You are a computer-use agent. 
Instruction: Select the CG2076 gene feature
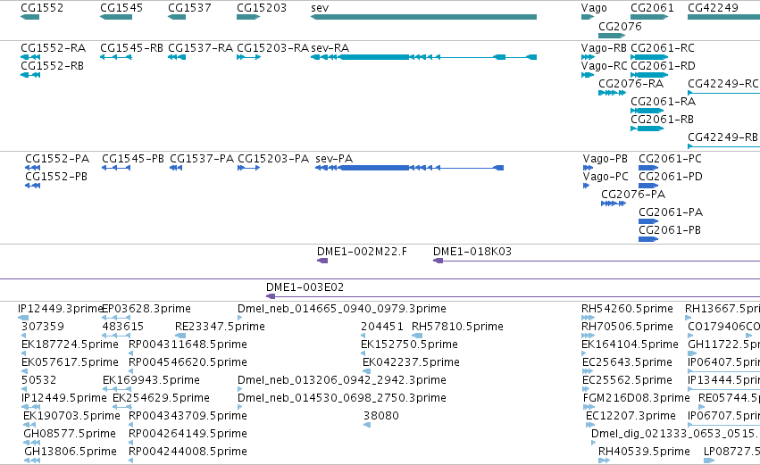pyautogui.click(x=612, y=36)
